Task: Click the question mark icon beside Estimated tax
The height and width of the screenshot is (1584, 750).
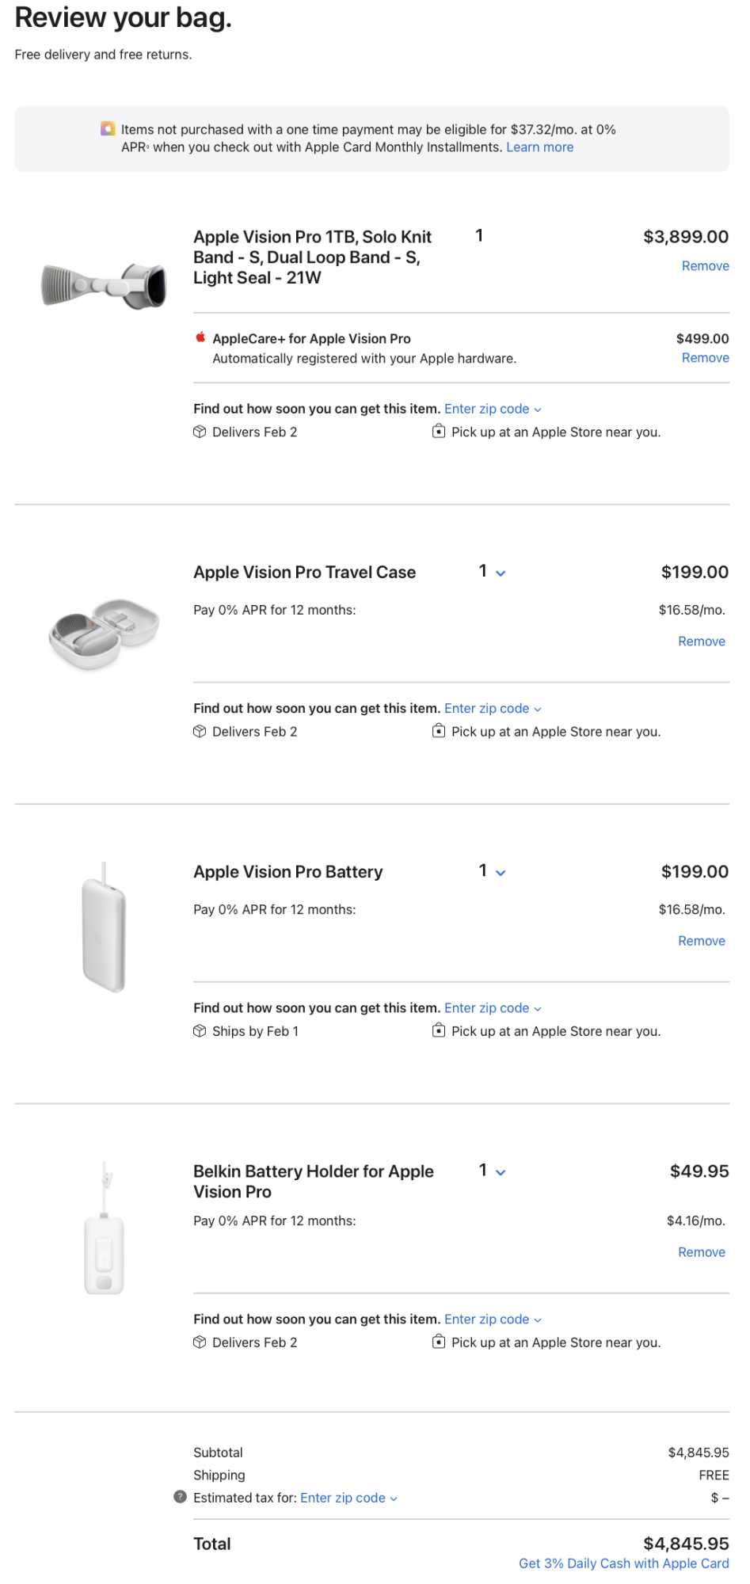Action: 181,1497
